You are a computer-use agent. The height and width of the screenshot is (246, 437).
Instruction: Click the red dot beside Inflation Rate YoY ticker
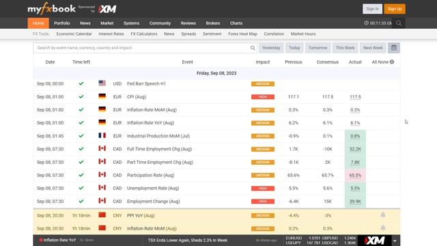41,240
